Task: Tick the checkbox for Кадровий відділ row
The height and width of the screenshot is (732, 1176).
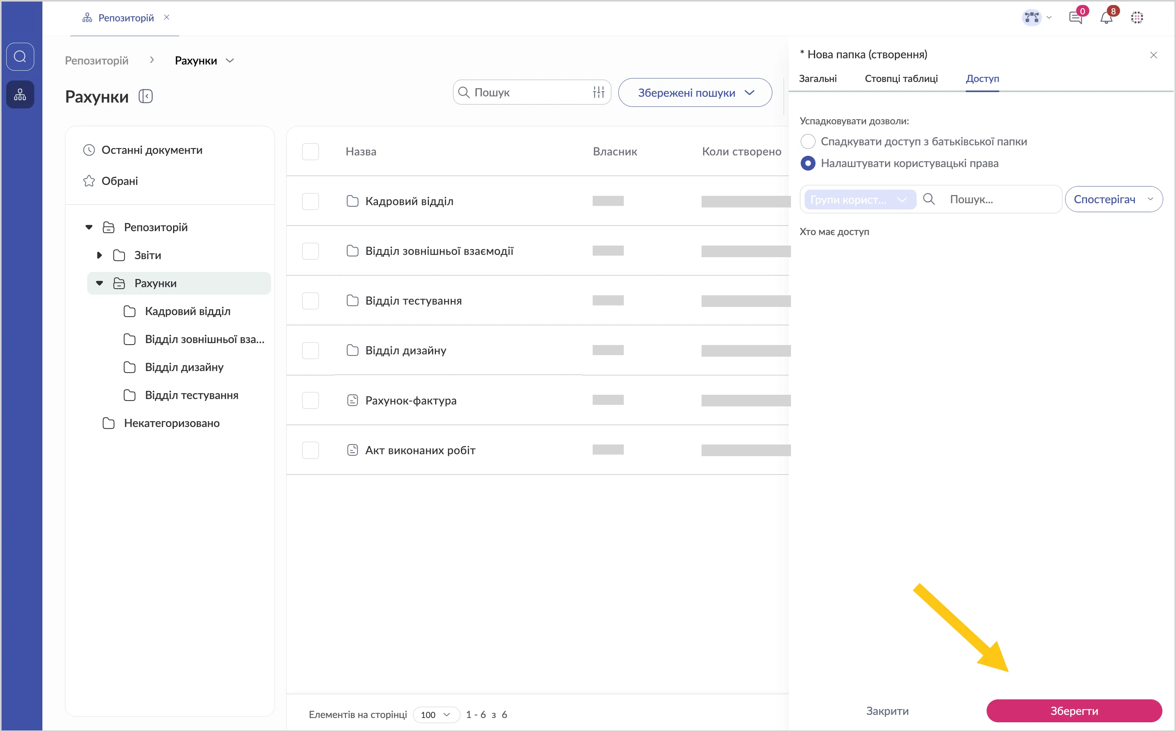Action: point(310,201)
